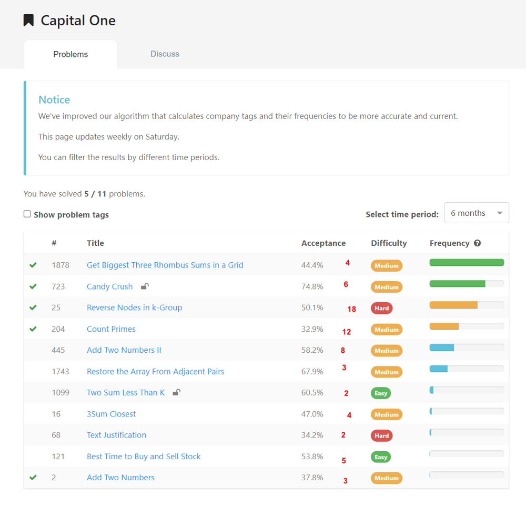The image size is (526, 506).
Task: Click the Easy badge on Best Time to Buy row
Action: (x=381, y=457)
